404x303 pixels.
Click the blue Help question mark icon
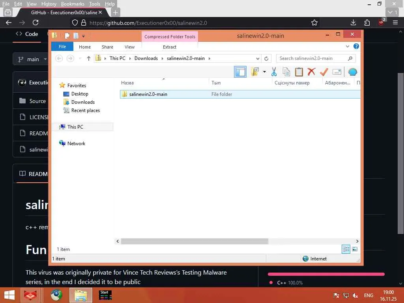coord(356,47)
